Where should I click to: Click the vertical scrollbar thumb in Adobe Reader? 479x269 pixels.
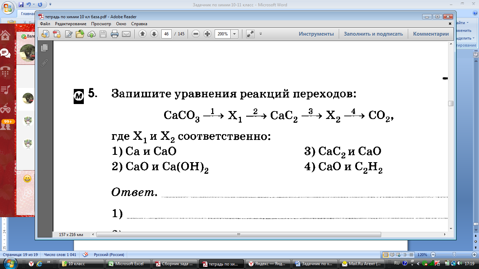(451, 104)
